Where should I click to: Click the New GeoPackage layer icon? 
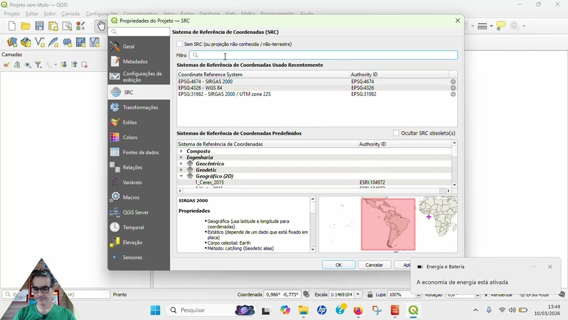[x=26, y=42]
